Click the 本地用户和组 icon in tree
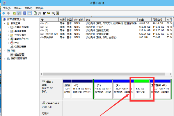 pos(12,39)
